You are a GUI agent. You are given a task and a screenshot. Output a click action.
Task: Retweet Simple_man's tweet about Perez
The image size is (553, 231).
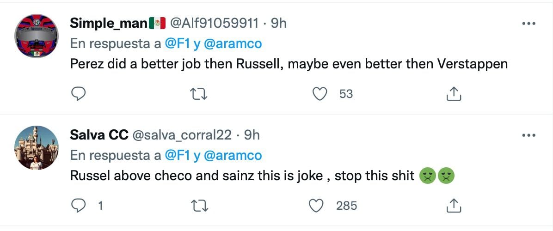(x=199, y=94)
